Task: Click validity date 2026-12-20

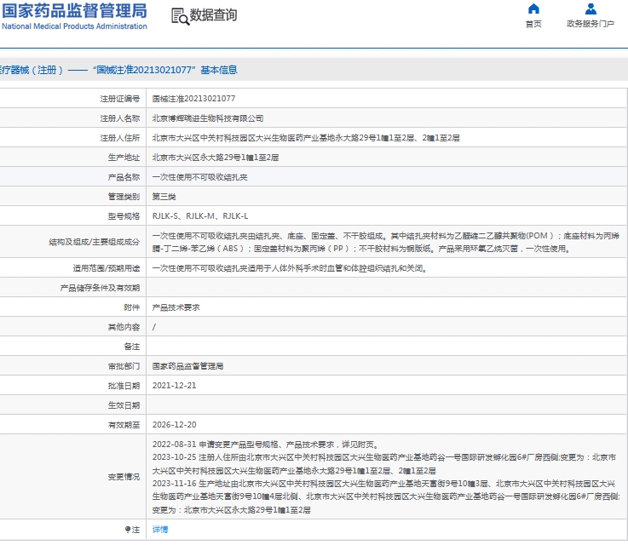Action: (x=174, y=425)
